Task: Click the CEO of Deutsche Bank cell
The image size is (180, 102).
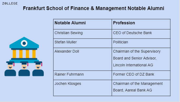Action: coord(141,34)
